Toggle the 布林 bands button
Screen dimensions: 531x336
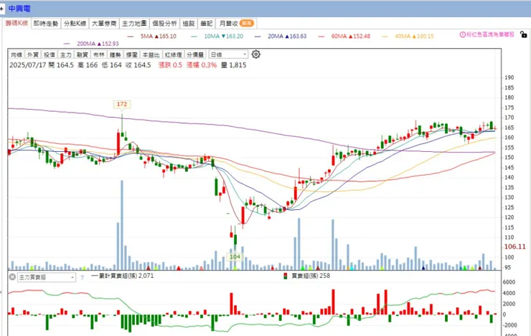[x=99, y=54]
